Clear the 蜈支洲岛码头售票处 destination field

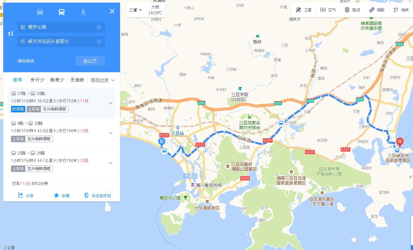(99, 41)
